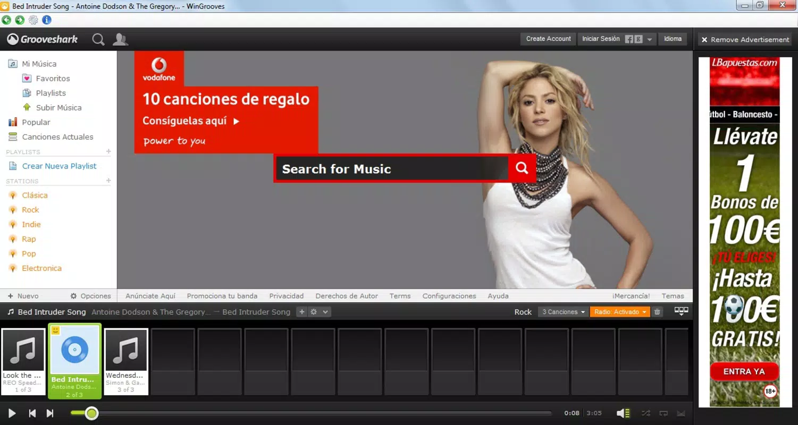Image resolution: width=798 pixels, height=425 pixels.
Task: Open the Nuevo menu
Action: coord(23,296)
